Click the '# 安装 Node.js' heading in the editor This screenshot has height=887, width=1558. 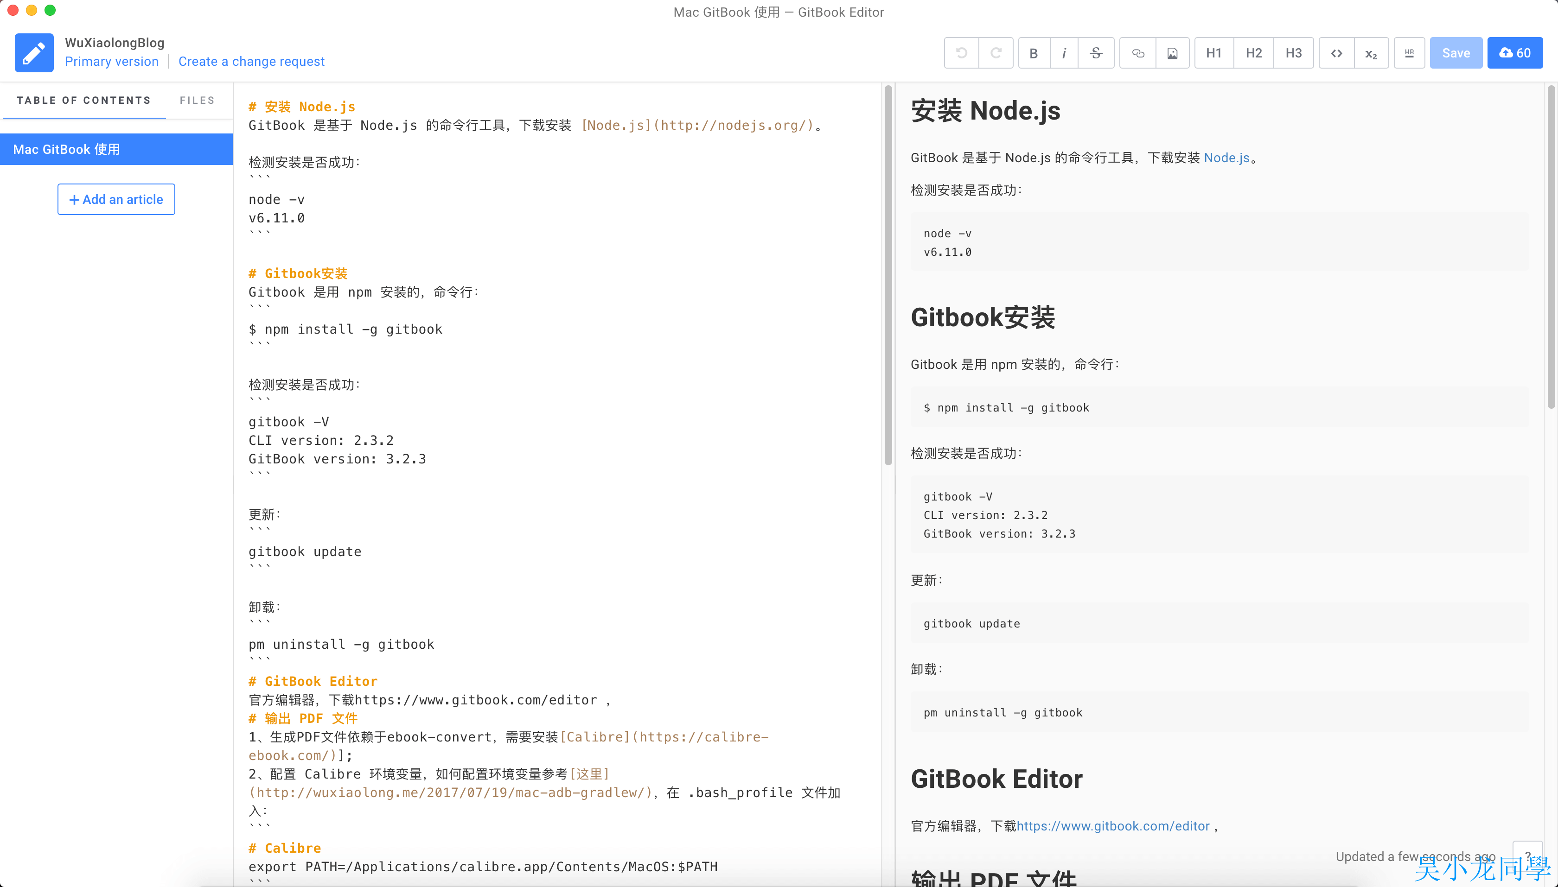pyautogui.click(x=302, y=107)
